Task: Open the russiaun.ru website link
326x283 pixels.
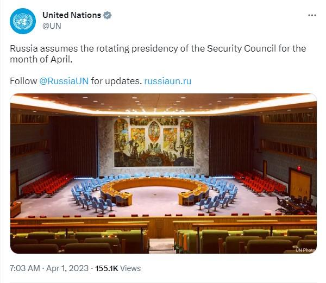Action: pyautogui.click(x=168, y=81)
